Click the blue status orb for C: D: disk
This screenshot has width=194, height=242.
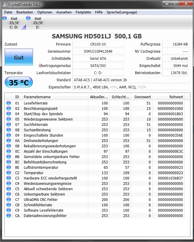[x=5, y=18]
